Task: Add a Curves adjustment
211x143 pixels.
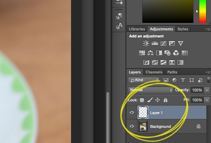Action: (x=163, y=43)
